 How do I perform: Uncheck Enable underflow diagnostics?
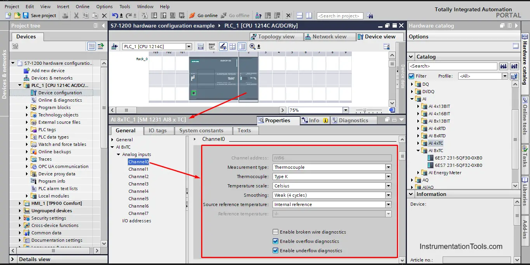[276, 251]
